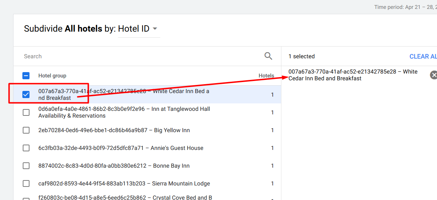The image size is (437, 200).
Task: Click into the Search input field
Action: tap(142, 56)
